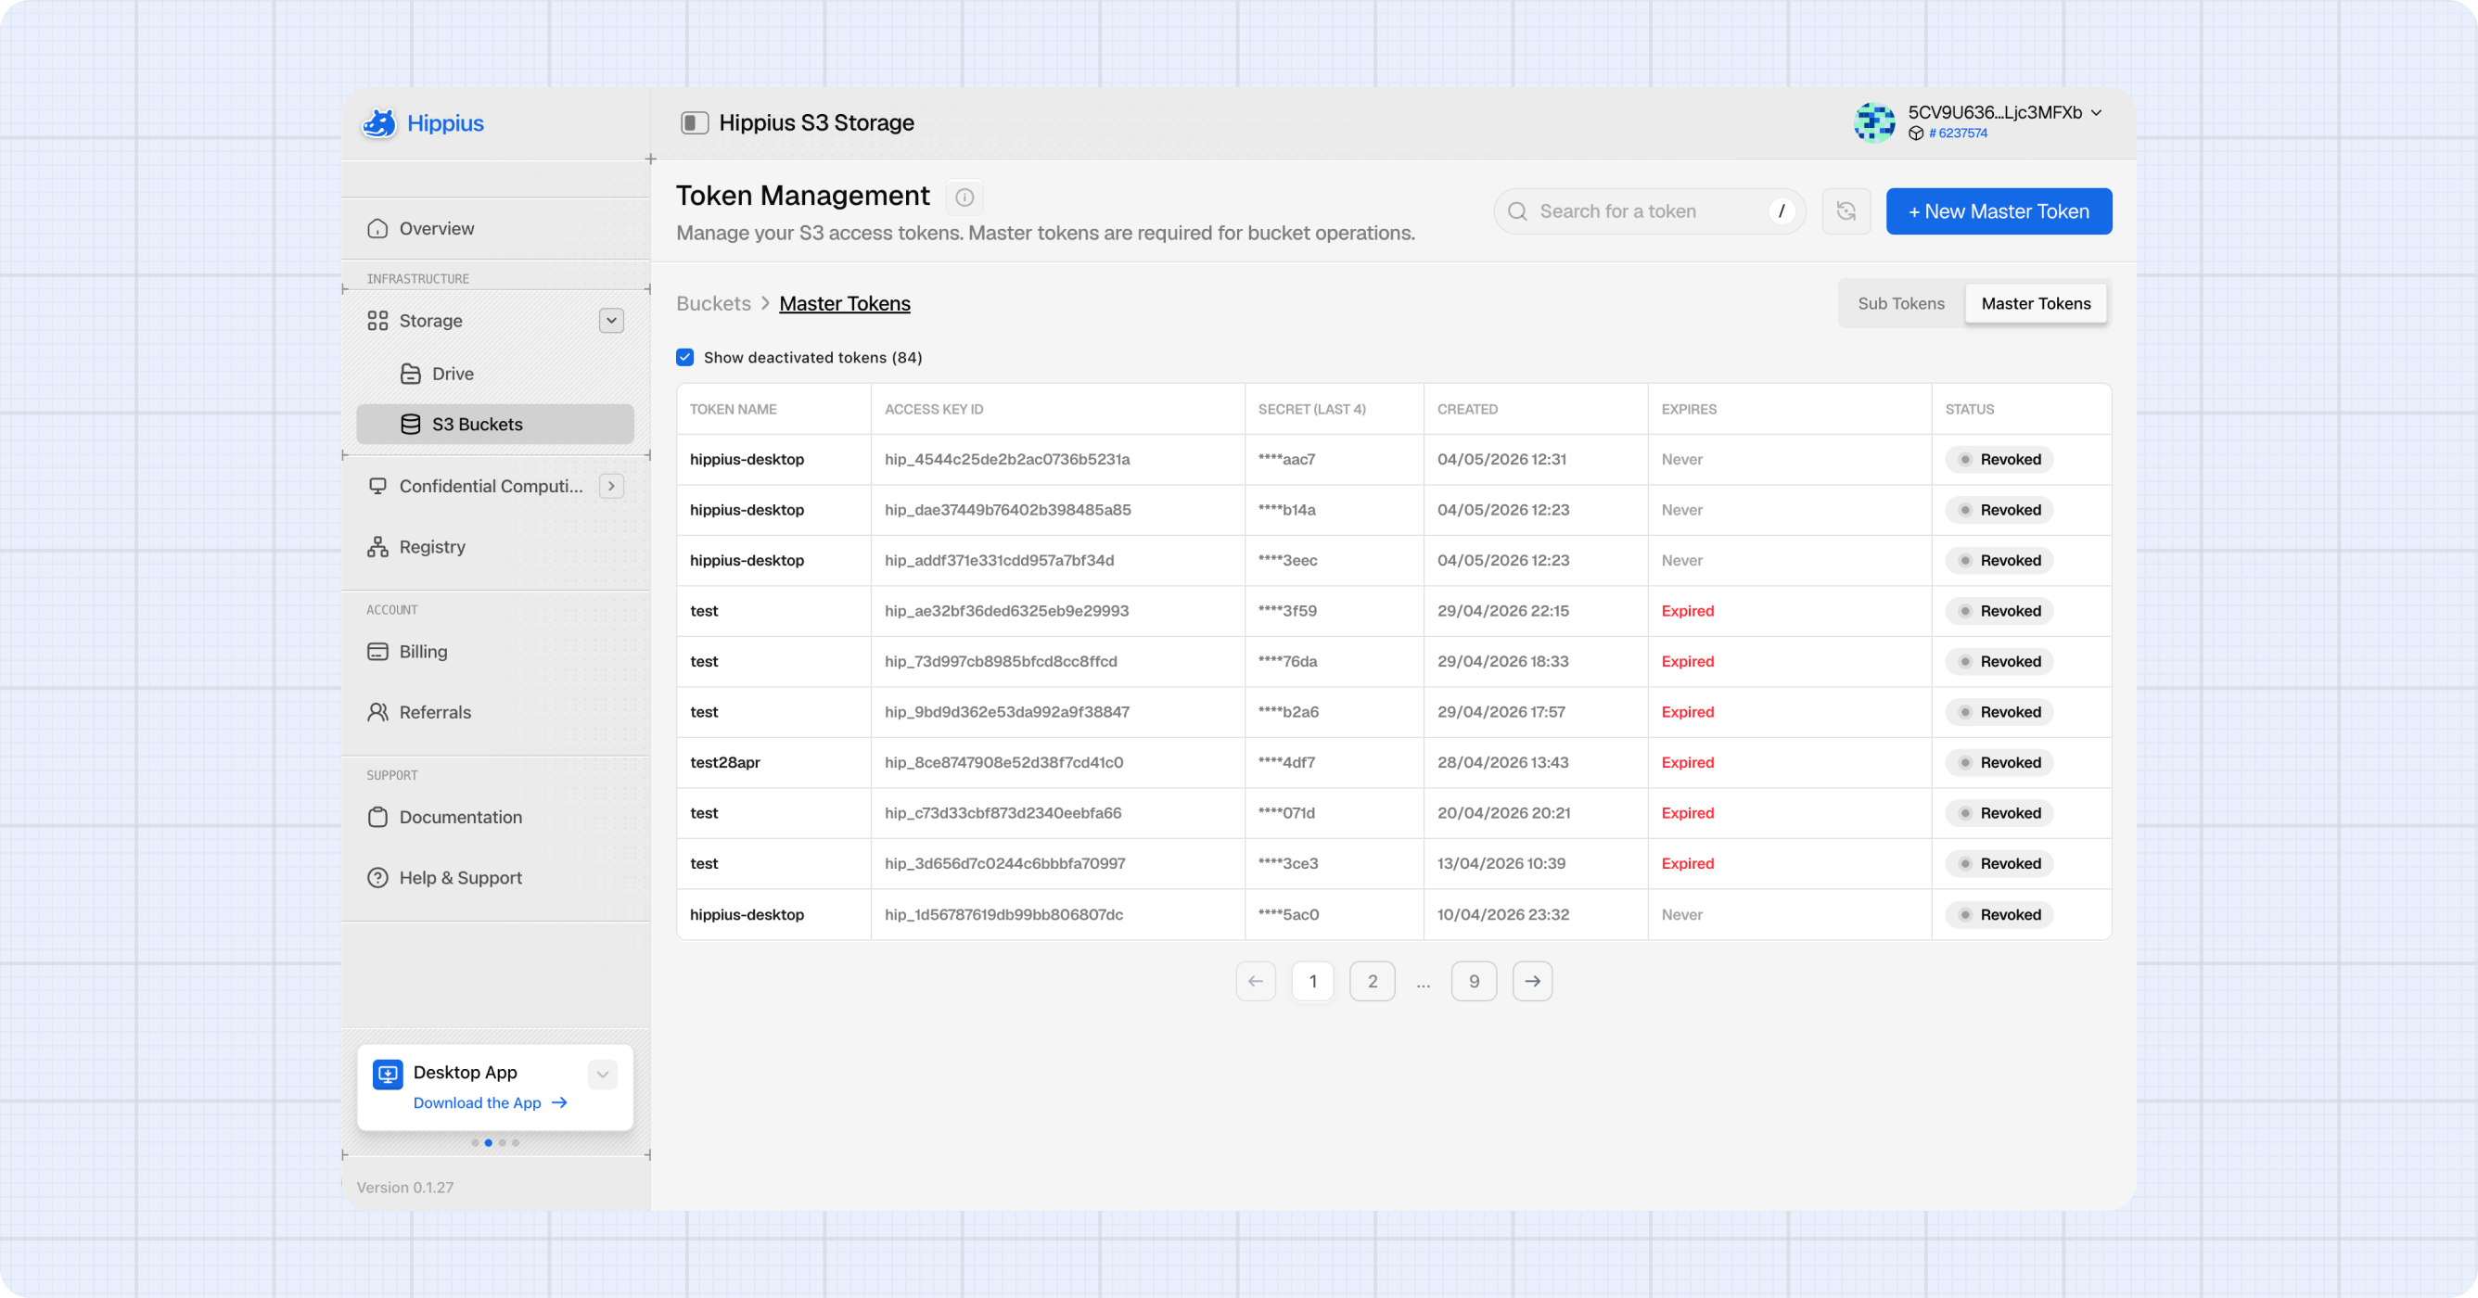Click the second carousel dot under Desktop App

click(x=489, y=1143)
